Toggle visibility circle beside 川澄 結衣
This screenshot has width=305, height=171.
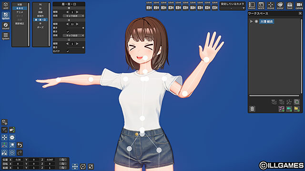coord(256,21)
